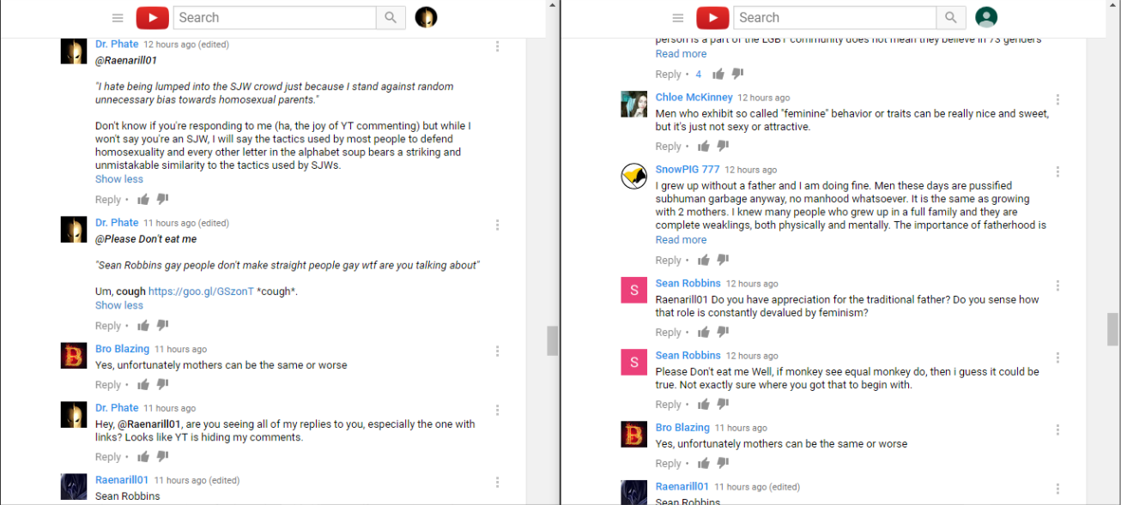The image size is (1121, 505).
Task: Click the '12 hours ago' timestamp on Chloe McKinney's comment
Action: click(764, 98)
